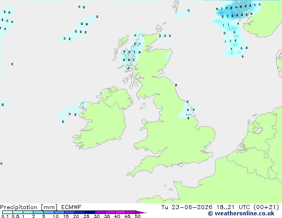This screenshot has width=282, height=218.
Task: Click the '50' legend scale value
Action: (137, 216)
